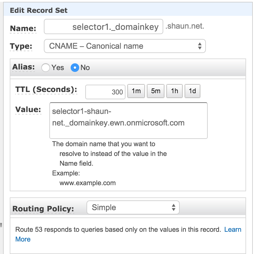Image resolution: width=254 pixels, height=254 pixels.
Task: Open the Learn More link
Action: 233,230
